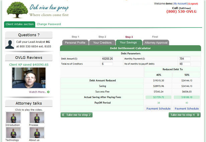This screenshot has width=206, height=142.
Task: Click the No of months to payoff field
Action: pos(185,64)
